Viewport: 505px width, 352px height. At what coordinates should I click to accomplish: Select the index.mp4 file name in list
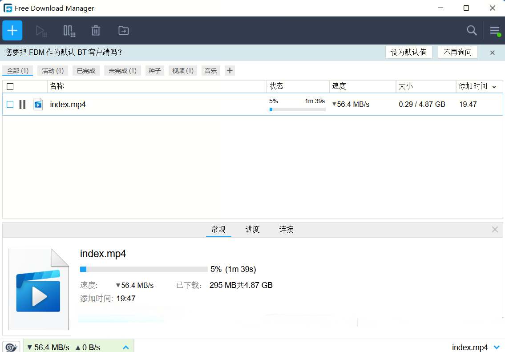click(x=68, y=104)
